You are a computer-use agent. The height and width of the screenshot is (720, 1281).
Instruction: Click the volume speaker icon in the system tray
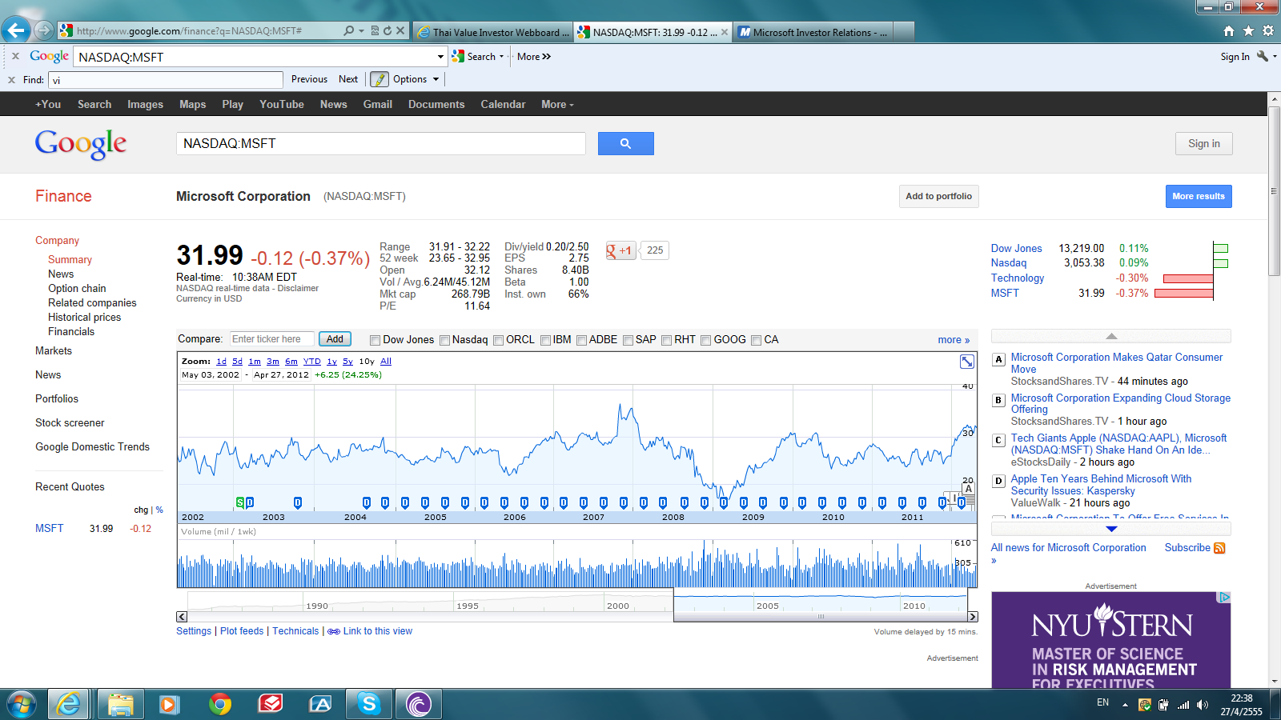[x=1203, y=705]
